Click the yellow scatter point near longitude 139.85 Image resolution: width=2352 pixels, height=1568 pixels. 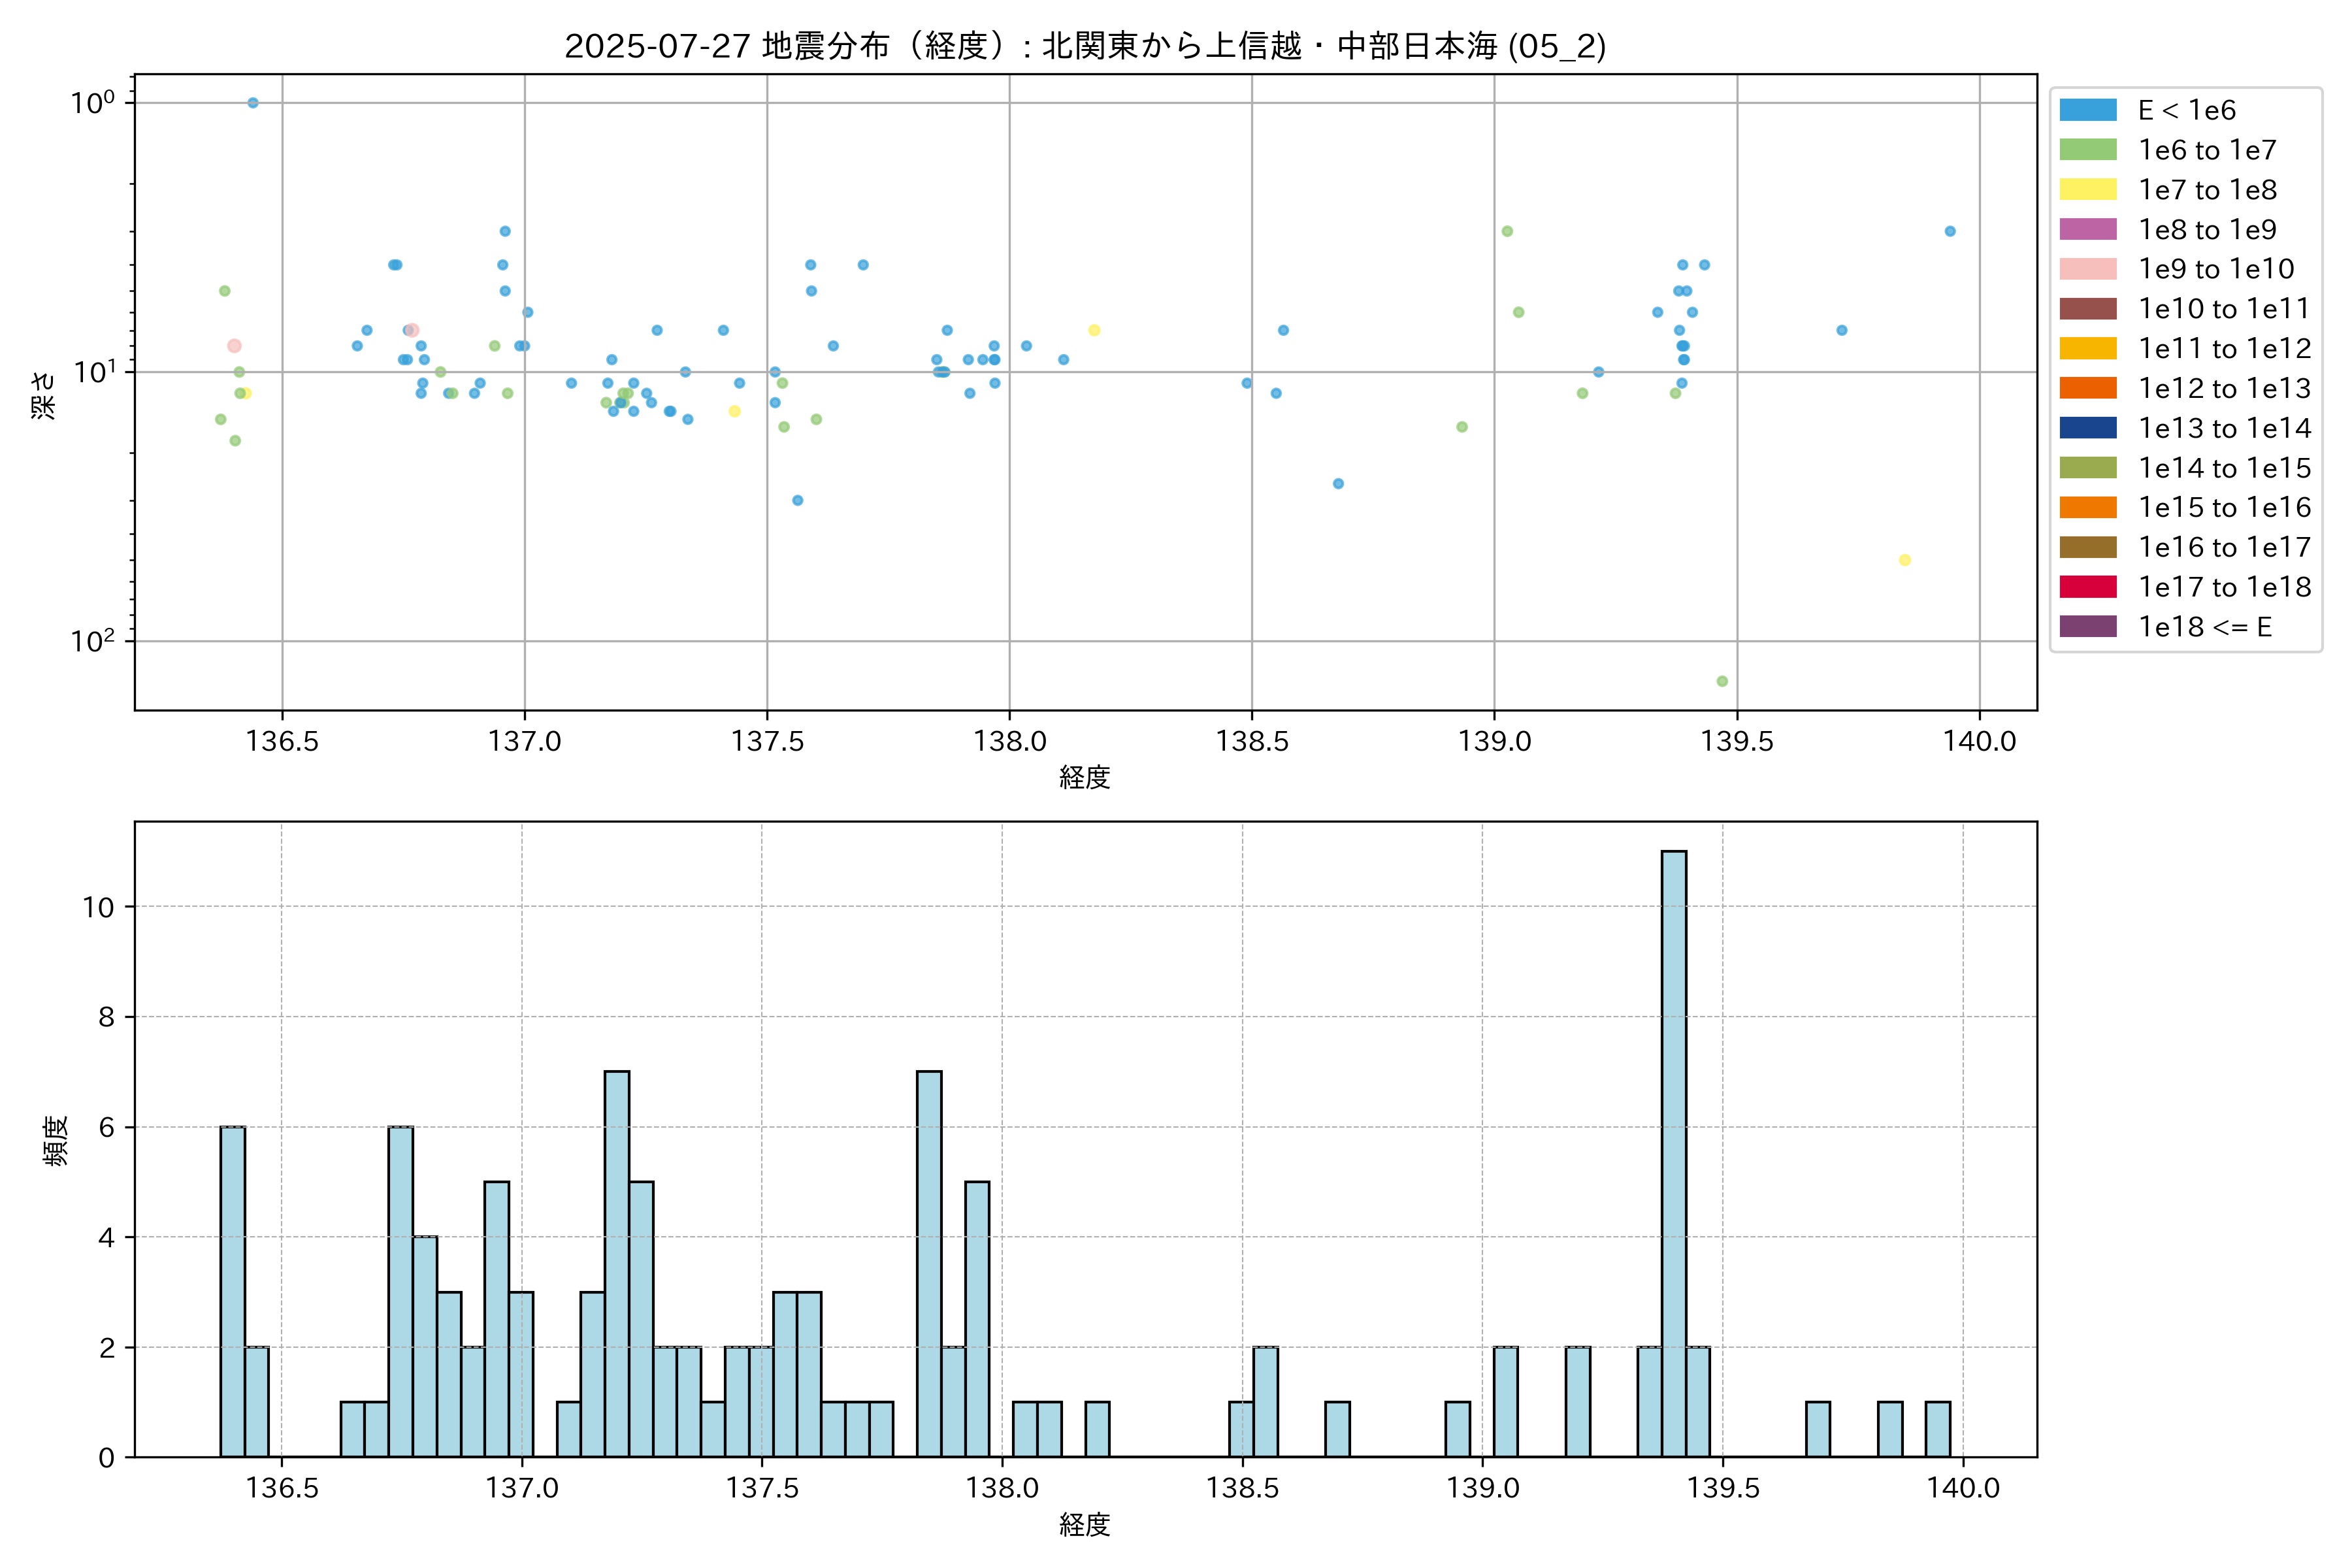1905,560
